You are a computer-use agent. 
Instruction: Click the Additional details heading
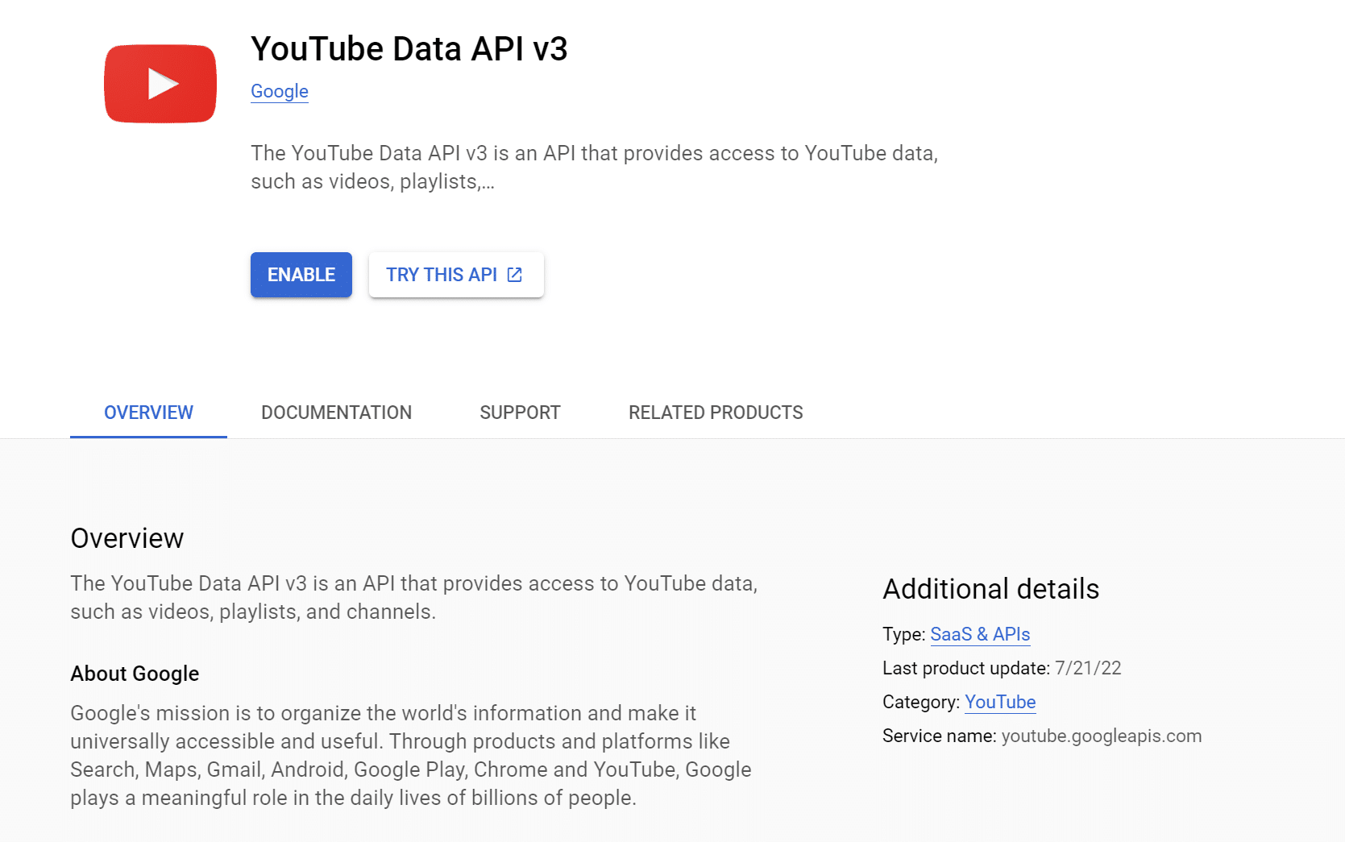coord(990,589)
